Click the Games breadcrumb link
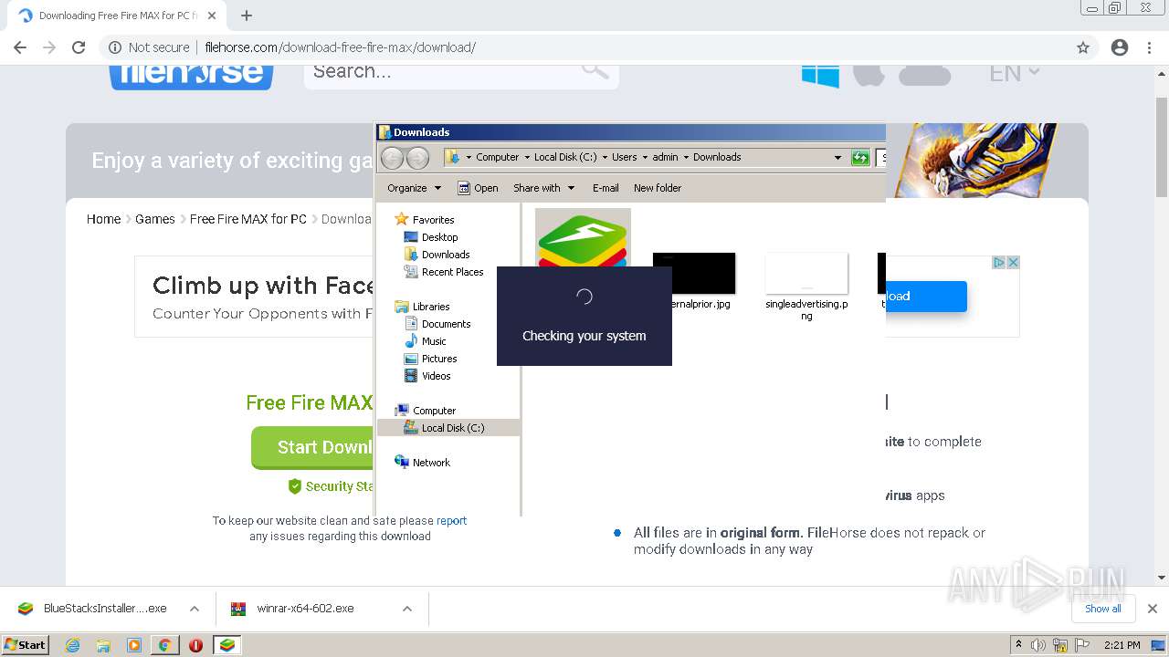 (155, 219)
